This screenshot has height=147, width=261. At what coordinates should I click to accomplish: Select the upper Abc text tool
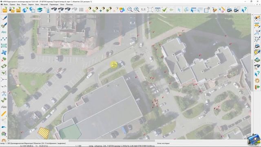point(4,32)
